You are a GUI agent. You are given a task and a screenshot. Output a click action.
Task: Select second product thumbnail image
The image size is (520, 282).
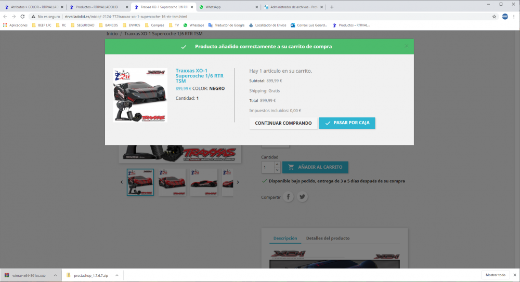172,182
